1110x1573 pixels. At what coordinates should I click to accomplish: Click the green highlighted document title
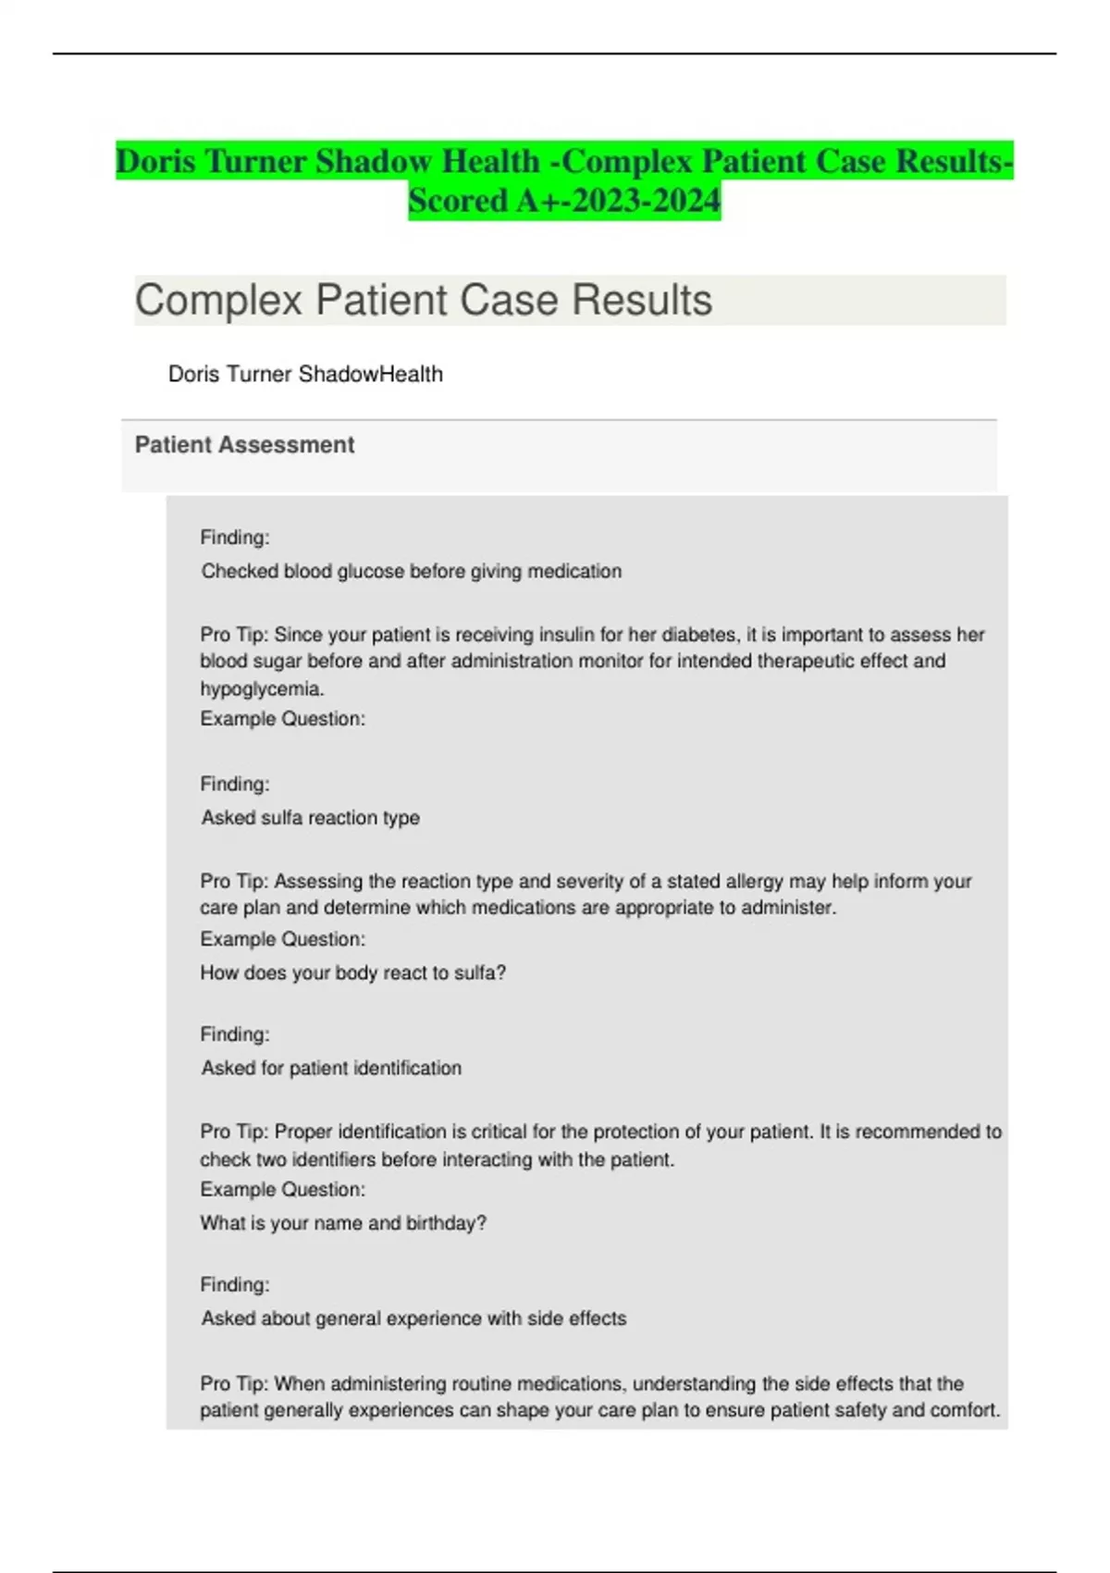[564, 161]
